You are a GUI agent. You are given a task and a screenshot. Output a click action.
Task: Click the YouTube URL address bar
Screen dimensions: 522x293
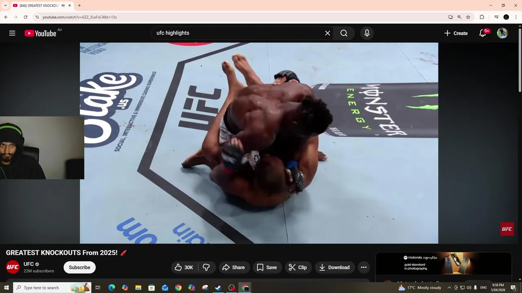tap(241, 17)
